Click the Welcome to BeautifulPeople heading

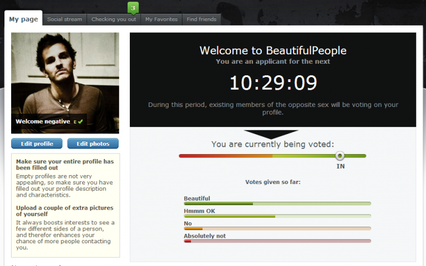pyautogui.click(x=272, y=50)
